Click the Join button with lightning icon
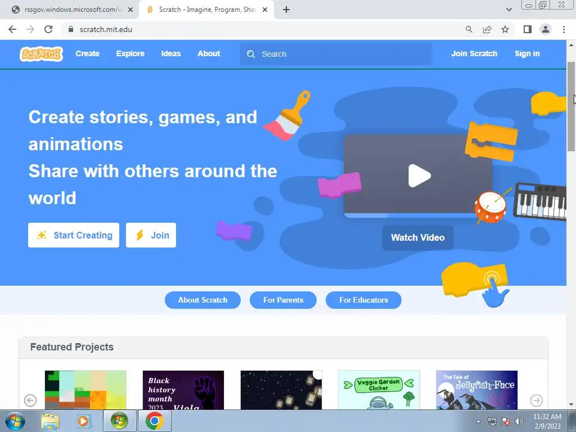 coord(151,235)
